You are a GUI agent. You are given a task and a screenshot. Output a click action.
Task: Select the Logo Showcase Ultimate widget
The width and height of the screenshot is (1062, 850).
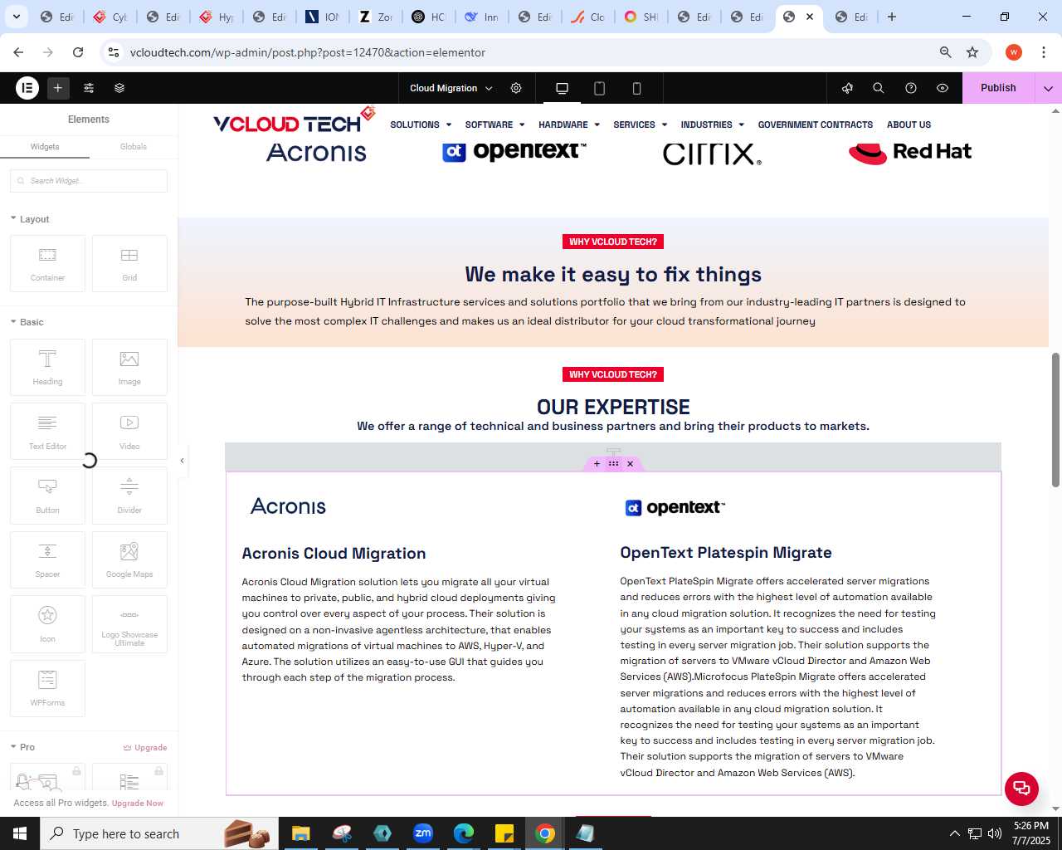(129, 624)
